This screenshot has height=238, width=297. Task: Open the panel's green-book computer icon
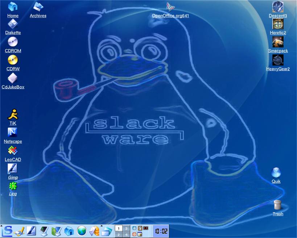point(57,231)
